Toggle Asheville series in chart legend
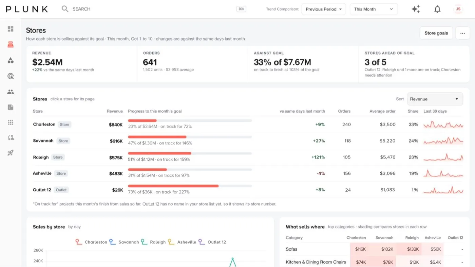 coord(182,242)
